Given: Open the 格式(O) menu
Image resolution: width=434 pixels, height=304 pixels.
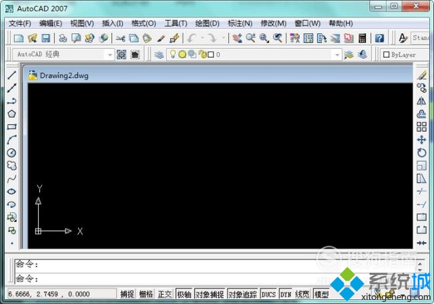Looking at the screenshot, I should [x=144, y=23].
